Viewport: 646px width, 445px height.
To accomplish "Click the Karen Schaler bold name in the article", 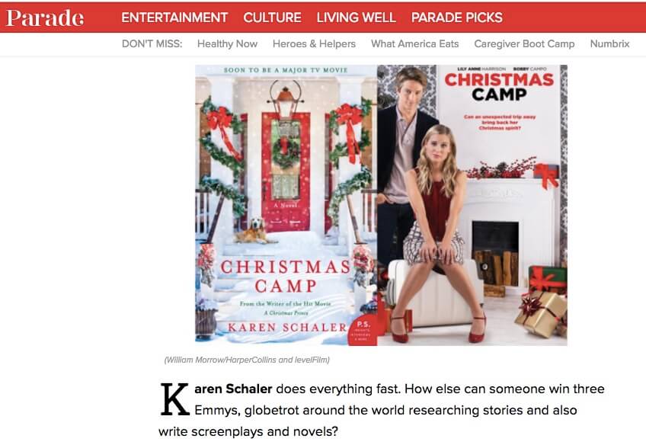I will tap(233, 389).
